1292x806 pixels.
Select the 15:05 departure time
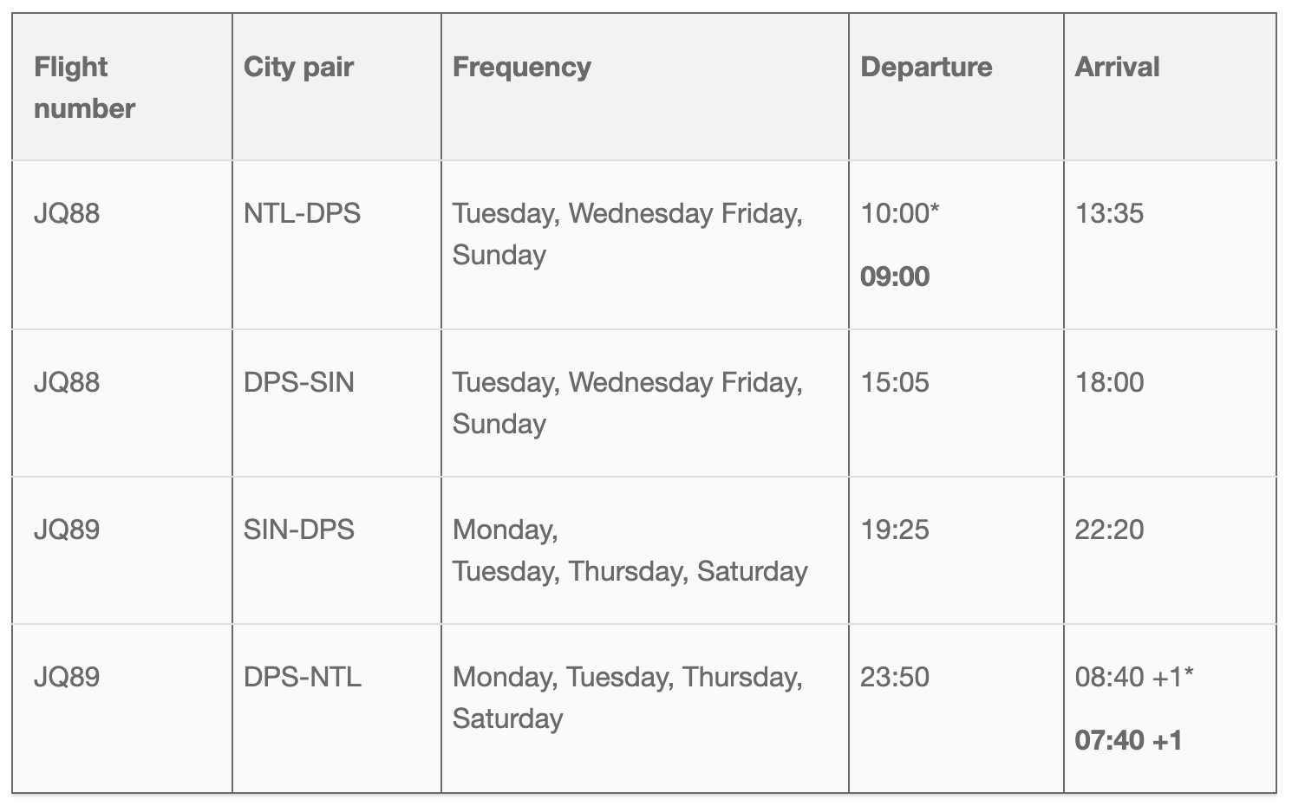point(894,382)
